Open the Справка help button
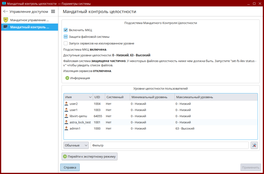 (x=70, y=167)
